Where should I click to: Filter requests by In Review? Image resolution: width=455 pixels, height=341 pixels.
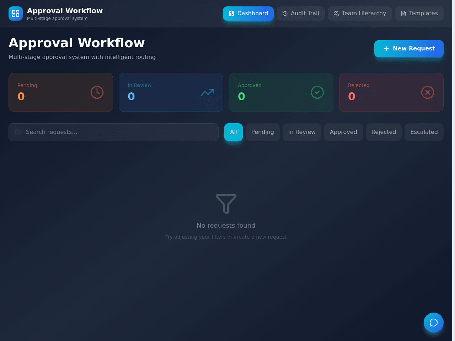tap(302, 132)
